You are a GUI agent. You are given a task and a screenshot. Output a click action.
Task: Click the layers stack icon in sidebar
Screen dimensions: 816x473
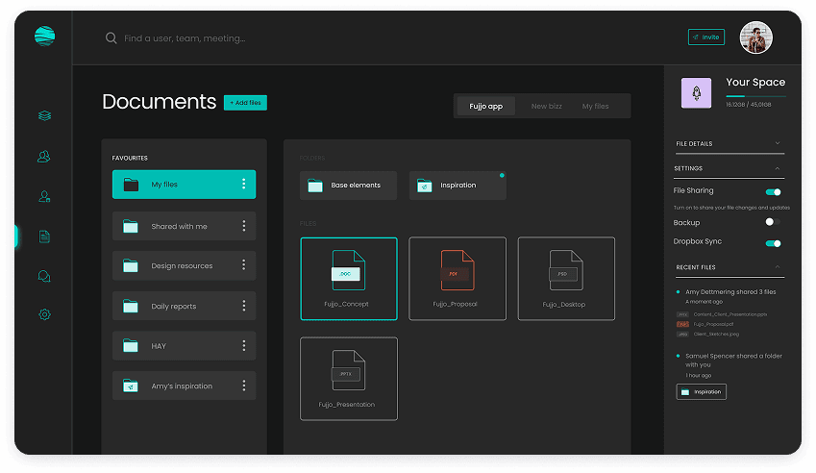tap(44, 116)
